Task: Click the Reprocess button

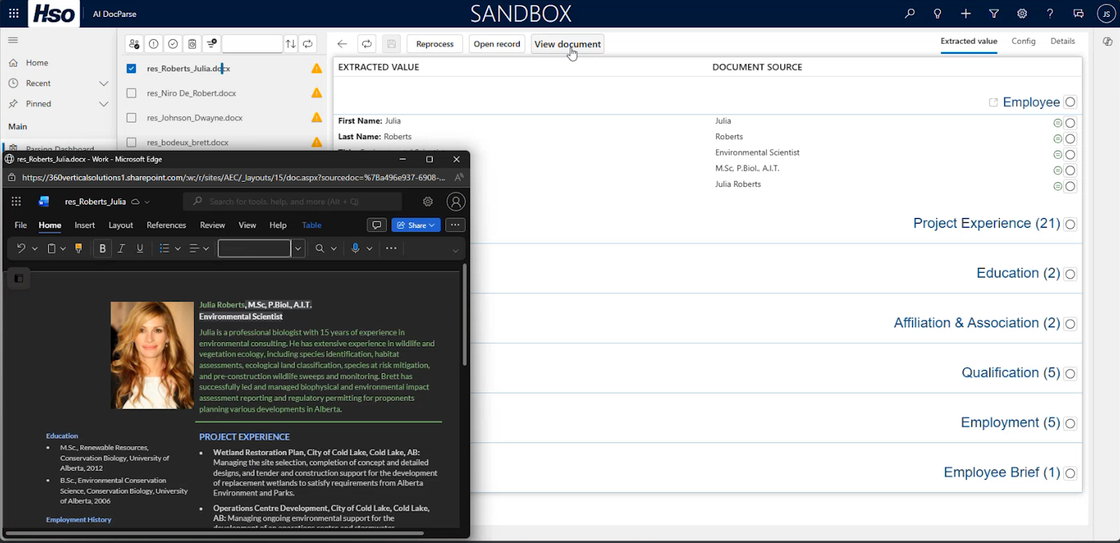Action: click(434, 44)
